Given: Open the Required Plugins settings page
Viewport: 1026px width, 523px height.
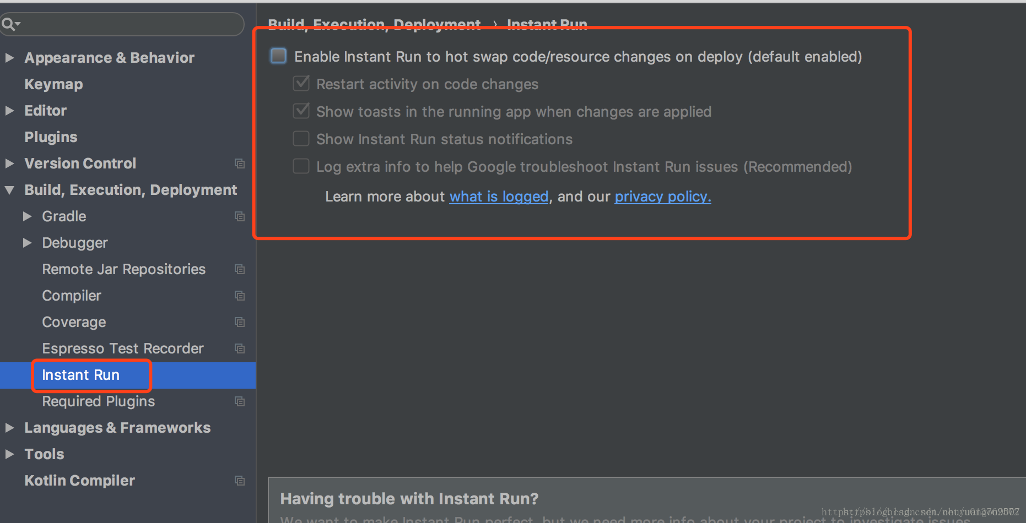Looking at the screenshot, I should [98, 401].
